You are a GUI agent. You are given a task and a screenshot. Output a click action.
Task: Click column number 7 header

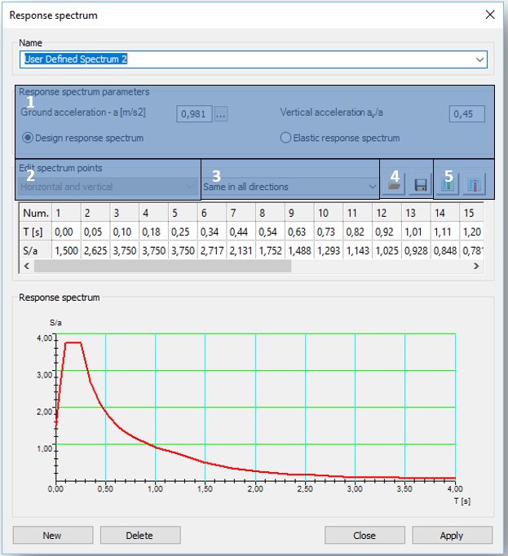(x=241, y=213)
